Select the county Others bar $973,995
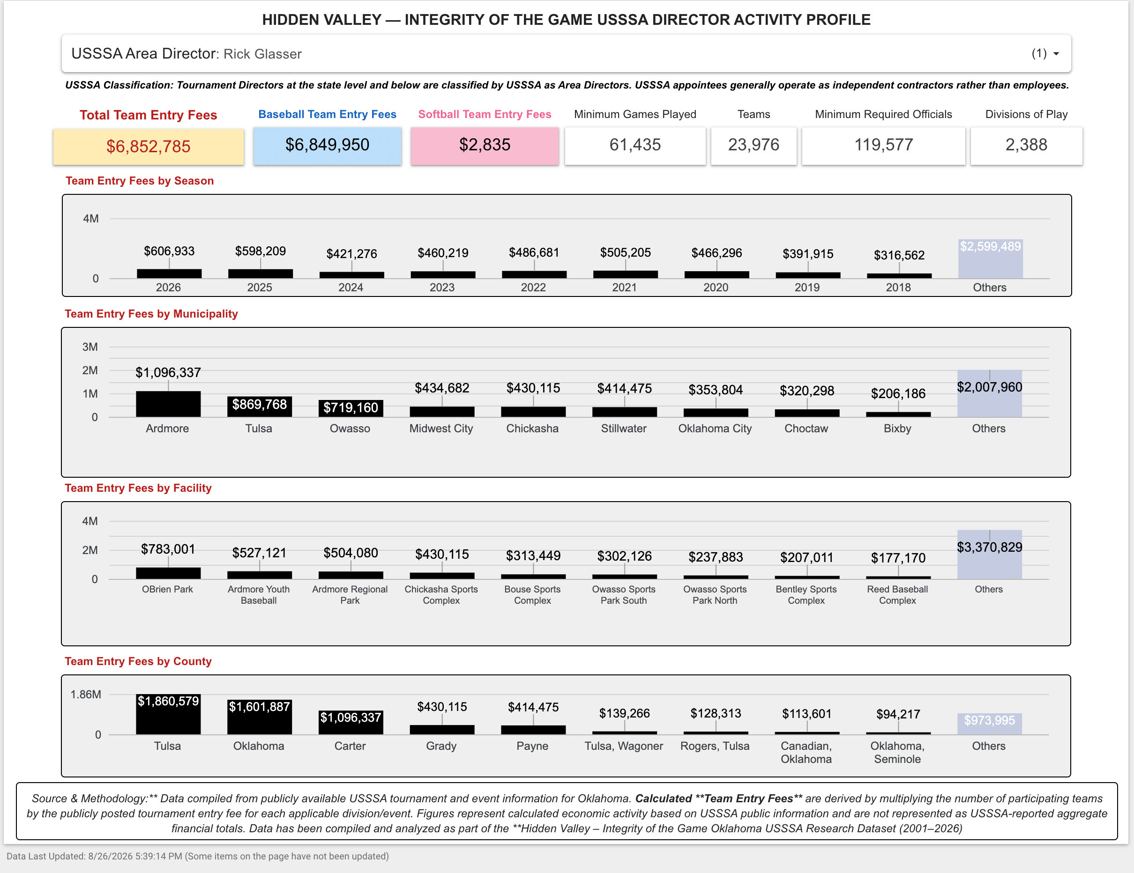 990,724
